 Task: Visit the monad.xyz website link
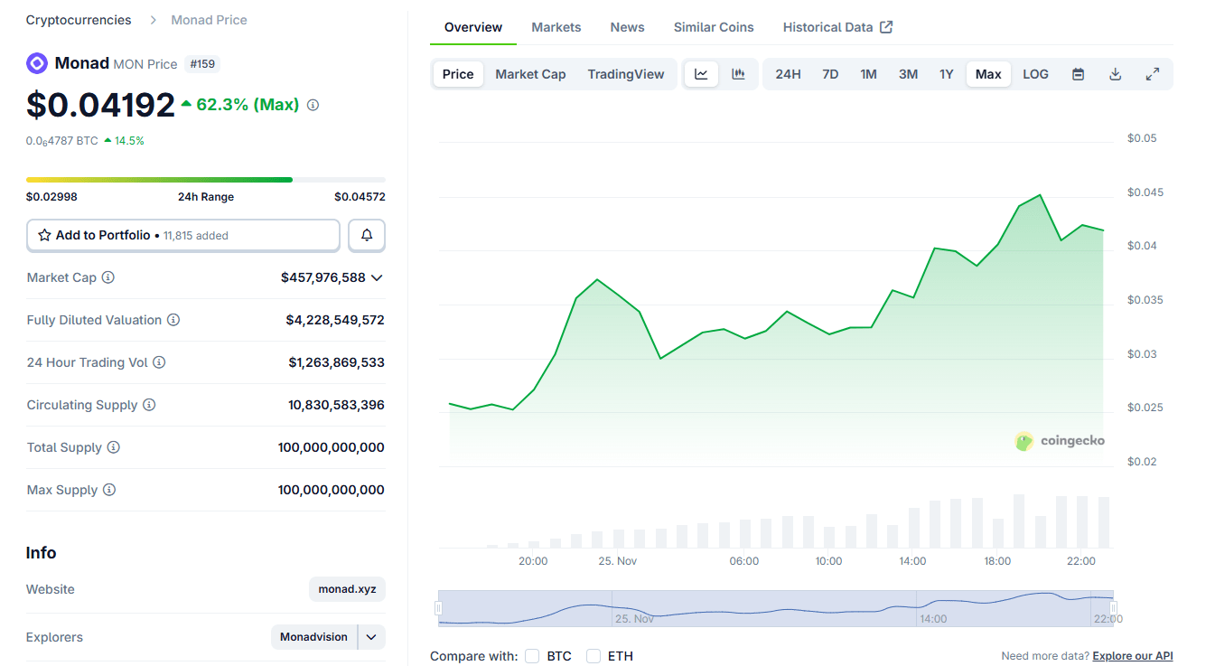pos(347,588)
